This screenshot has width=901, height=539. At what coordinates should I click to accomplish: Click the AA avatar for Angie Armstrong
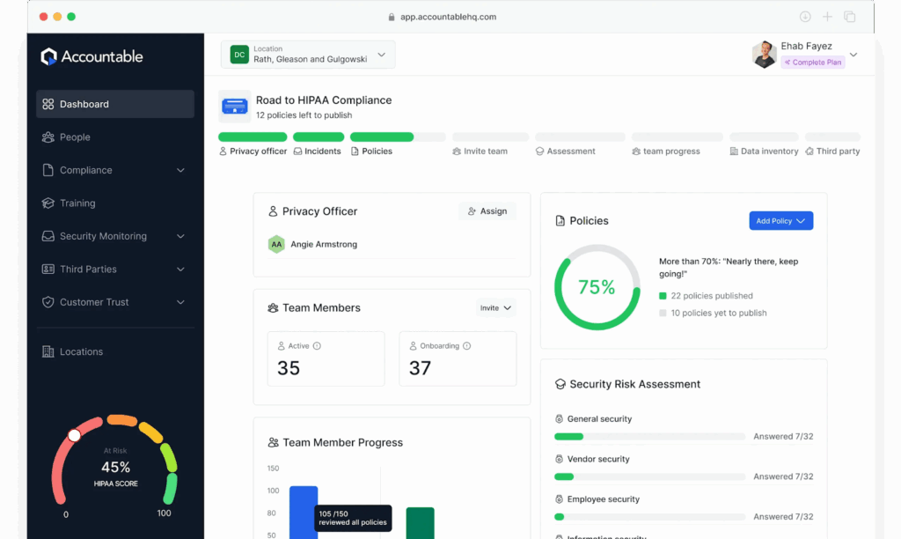pos(276,244)
